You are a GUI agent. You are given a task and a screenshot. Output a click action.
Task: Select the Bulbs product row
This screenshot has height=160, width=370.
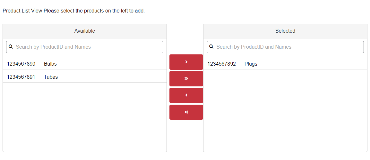click(x=85, y=64)
